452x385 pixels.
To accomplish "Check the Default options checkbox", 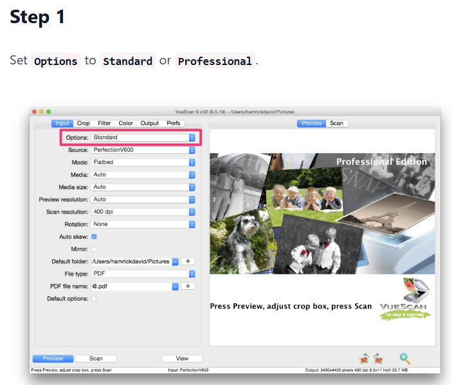I will click(x=94, y=299).
